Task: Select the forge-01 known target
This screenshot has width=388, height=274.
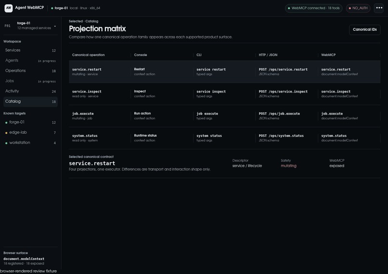Action: point(30,122)
